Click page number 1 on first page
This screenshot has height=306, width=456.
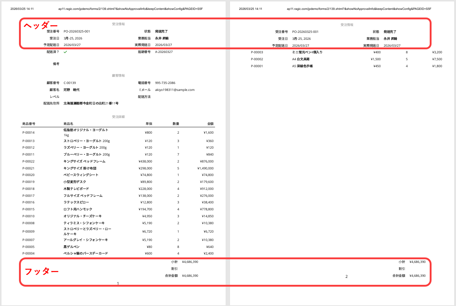tap(118, 284)
